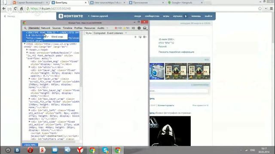
Task: Open the DevTools settings gear
Action: (x=139, y=28)
